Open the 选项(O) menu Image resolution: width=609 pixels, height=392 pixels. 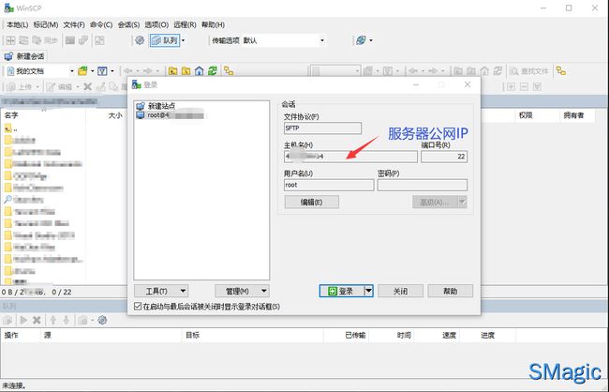156,24
